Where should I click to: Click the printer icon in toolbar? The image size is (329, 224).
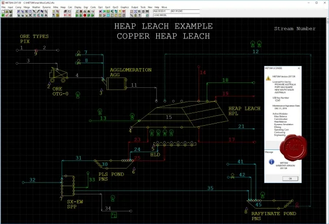coord(11,15)
